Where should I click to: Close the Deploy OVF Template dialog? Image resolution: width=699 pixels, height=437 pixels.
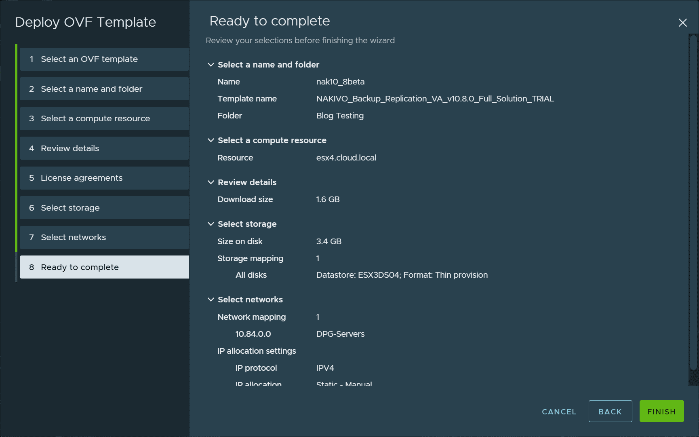(682, 23)
